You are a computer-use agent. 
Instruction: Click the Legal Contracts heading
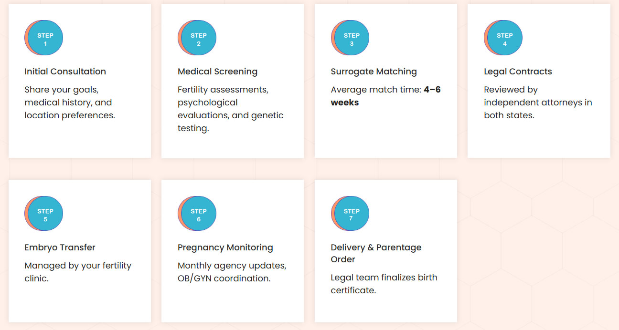click(518, 72)
